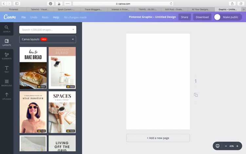Image resolution: width=246 pixels, height=154 pixels.
Task: Select the Text tool icon
Action: 7,68
